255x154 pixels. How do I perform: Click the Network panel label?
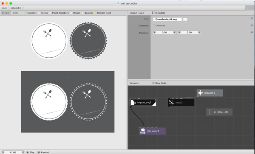point(134,83)
